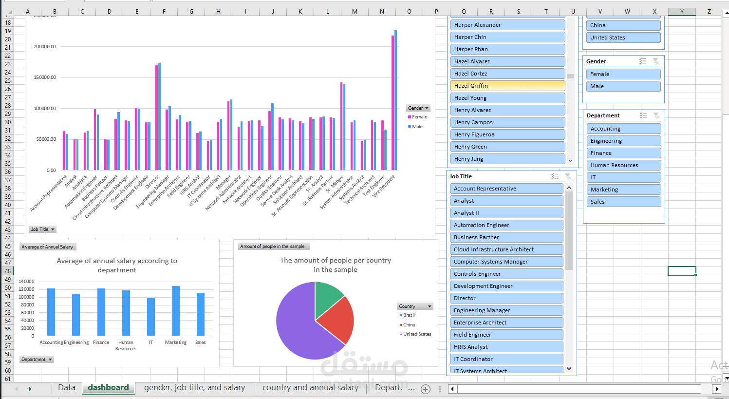729x399 pixels.
Task: Click the horizontal scrollbar right arrow
Action: (x=716, y=389)
